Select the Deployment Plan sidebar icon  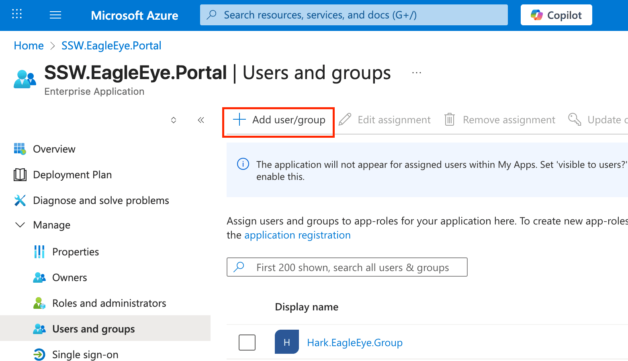19,174
